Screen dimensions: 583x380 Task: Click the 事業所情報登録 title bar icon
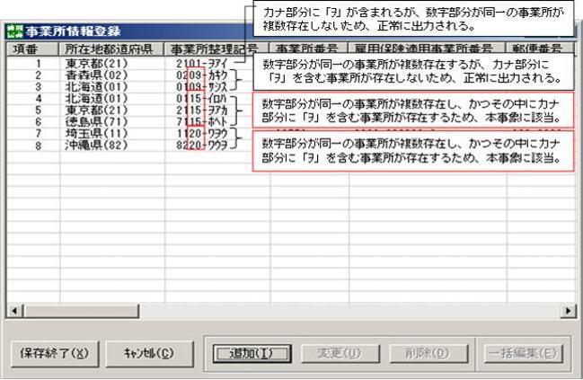tap(12, 32)
